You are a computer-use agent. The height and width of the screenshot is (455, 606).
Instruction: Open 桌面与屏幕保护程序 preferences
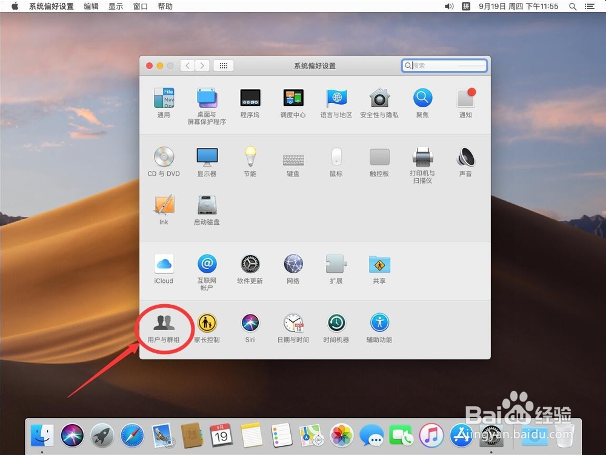coord(207,105)
